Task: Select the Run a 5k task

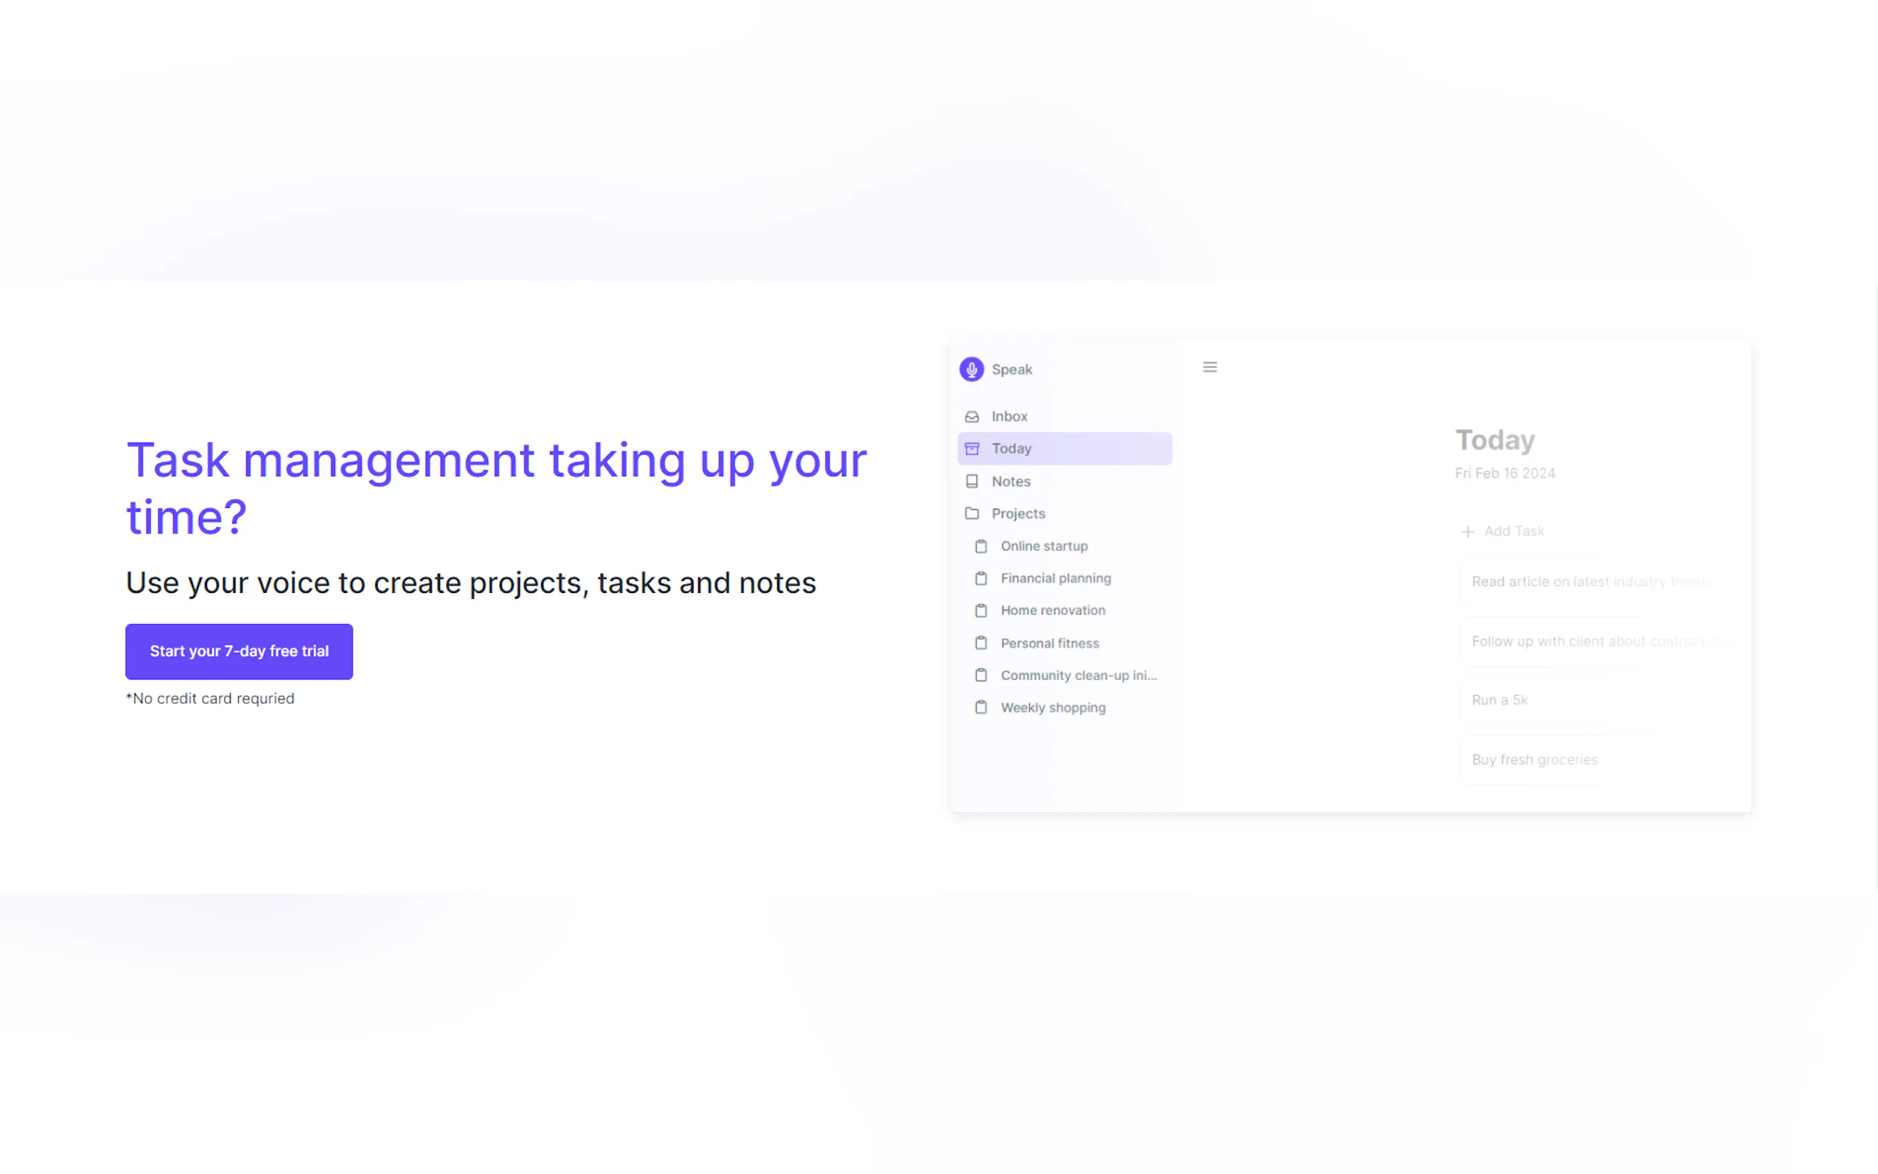Action: tap(1499, 699)
